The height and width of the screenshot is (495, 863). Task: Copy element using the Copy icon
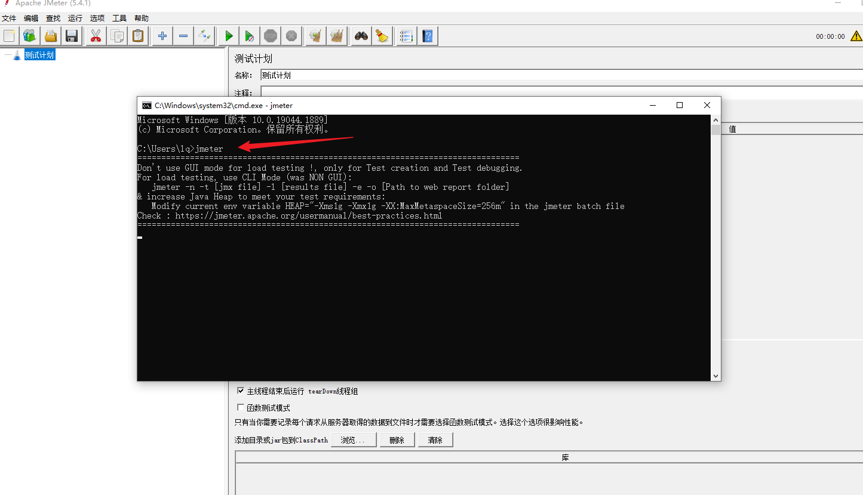tap(116, 36)
